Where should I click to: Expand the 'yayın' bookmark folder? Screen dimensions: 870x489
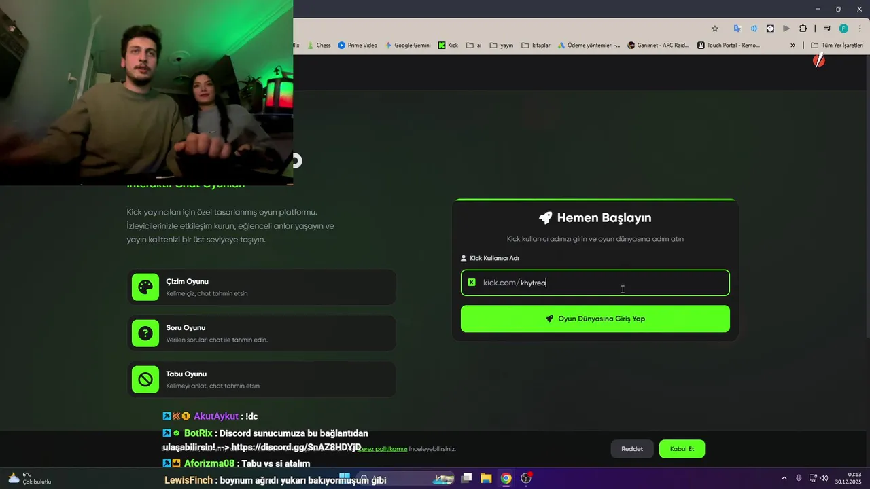point(502,46)
